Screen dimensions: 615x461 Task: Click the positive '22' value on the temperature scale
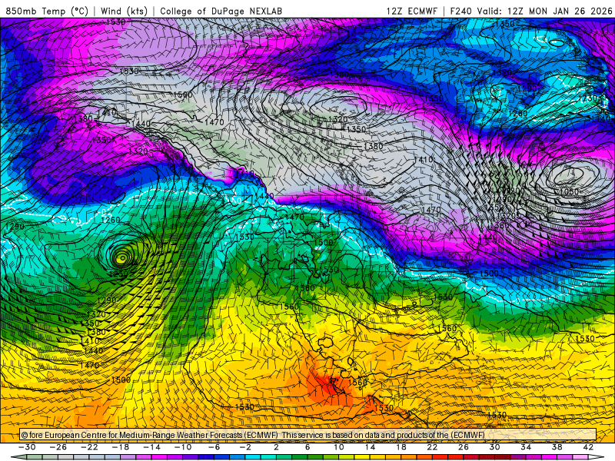[432, 447]
